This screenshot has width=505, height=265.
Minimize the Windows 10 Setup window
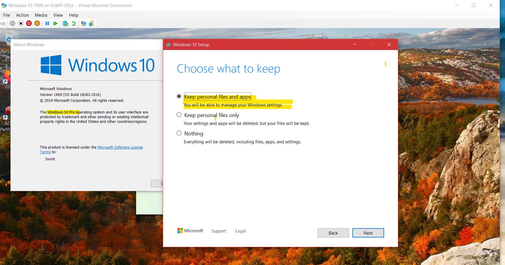tap(355, 44)
